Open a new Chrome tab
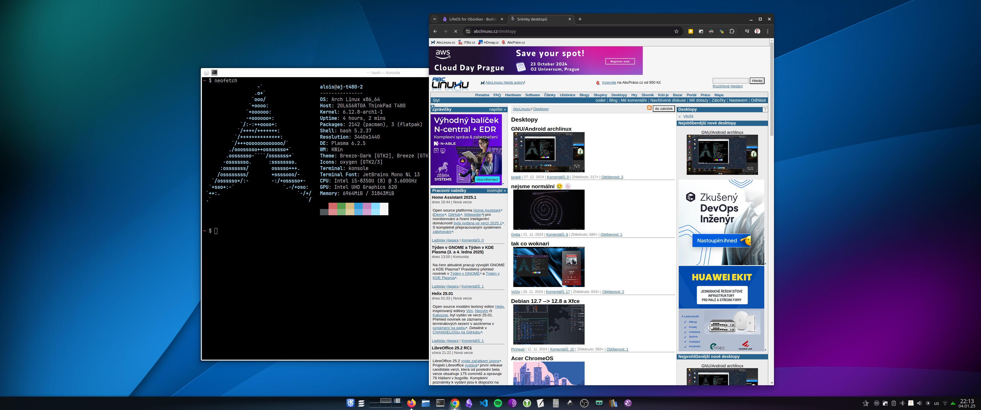Viewport: 981px width, 410px height. tap(580, 19)
